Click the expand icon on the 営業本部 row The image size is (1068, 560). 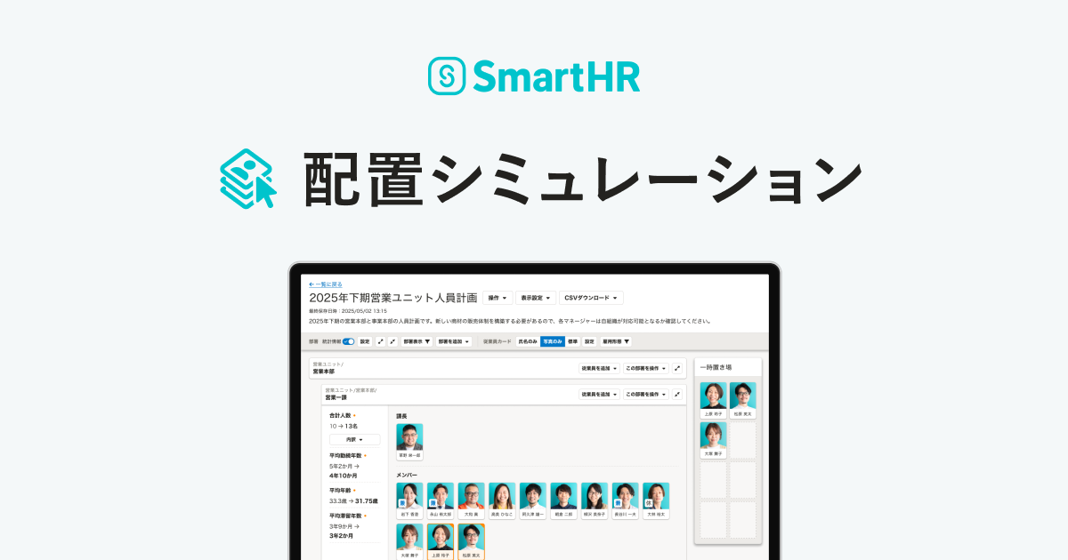point(677,368)
